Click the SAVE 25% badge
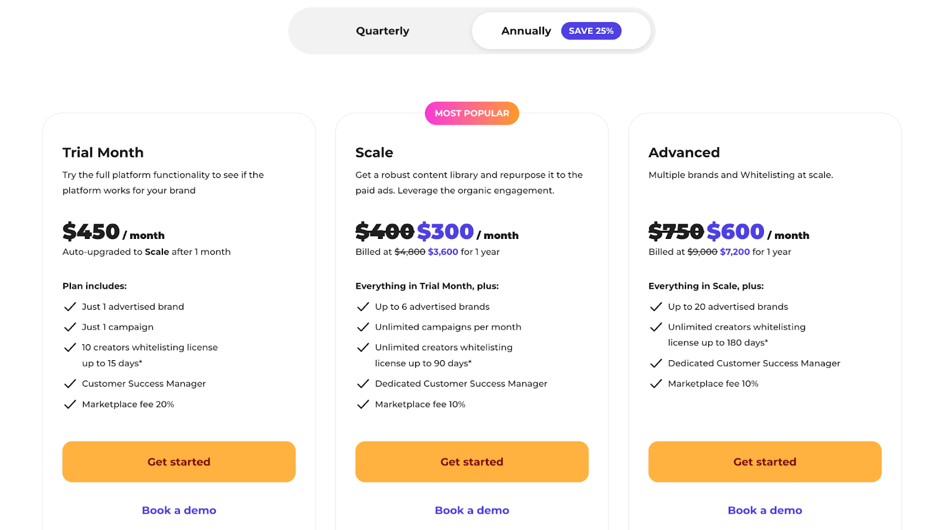The image size is (938, 530). [591, 31]
